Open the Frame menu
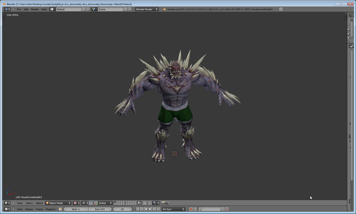This screenshot has width=356, height=214. pos(39,209)
